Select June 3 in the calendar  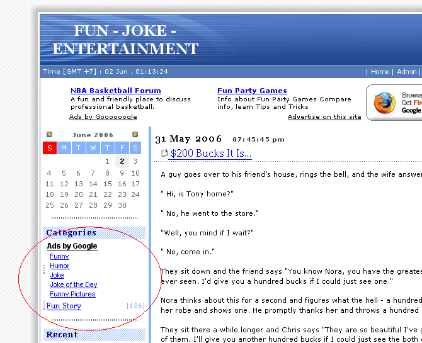coord(135,161)
